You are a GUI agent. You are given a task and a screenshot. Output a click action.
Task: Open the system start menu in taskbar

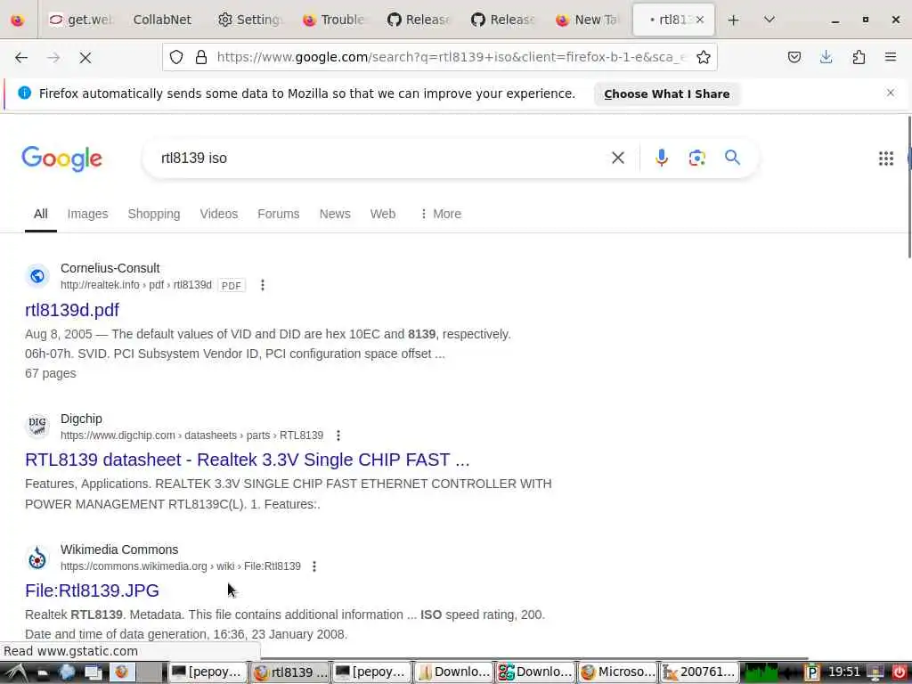16,672
